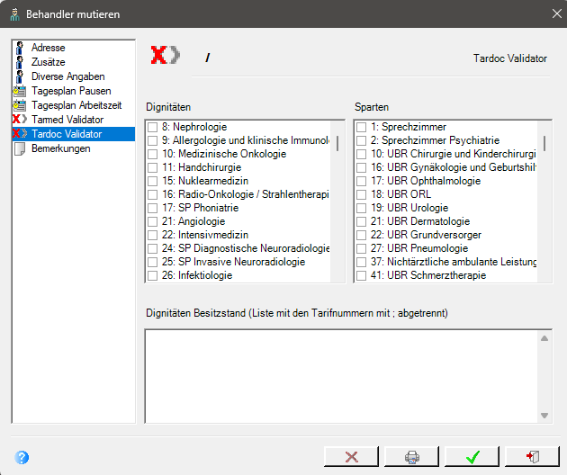Click the Dignitäten list scrollbar thumb
This screenshot has width=567, height=475.
coord(337,144)
